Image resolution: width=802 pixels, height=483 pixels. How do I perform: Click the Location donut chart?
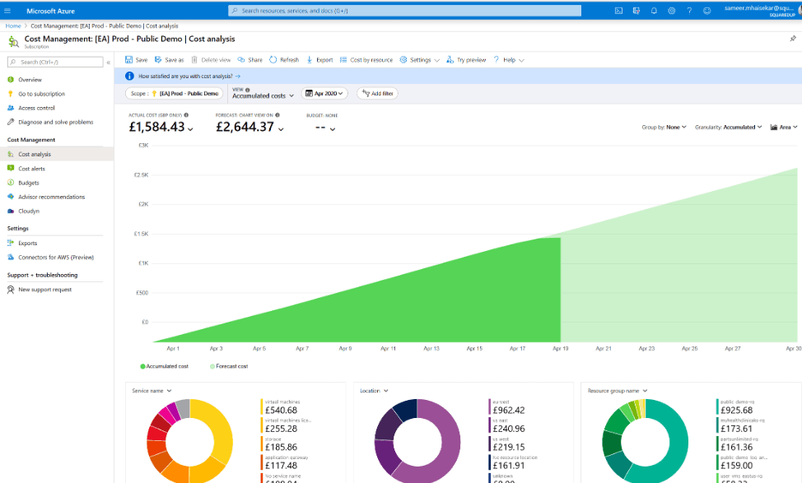pyautogui.click(x=417, y=440)
